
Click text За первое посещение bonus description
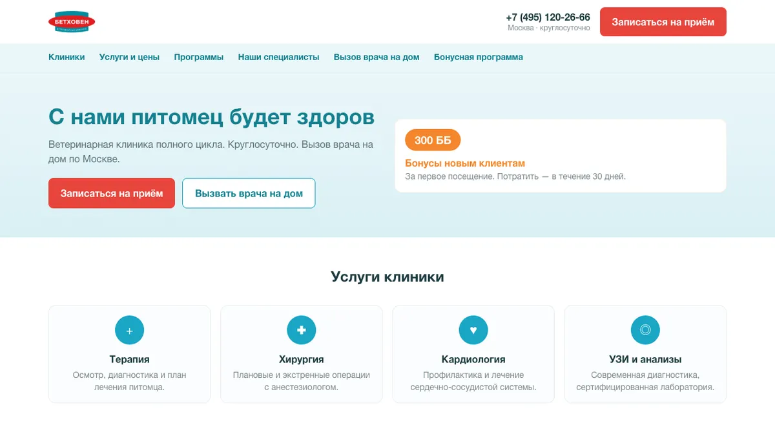(515, 176)
